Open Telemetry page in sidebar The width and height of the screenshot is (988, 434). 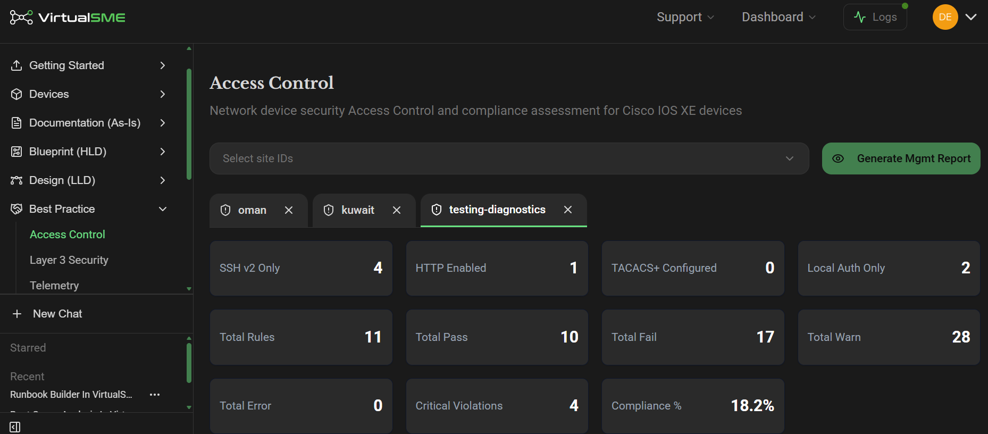54,286
